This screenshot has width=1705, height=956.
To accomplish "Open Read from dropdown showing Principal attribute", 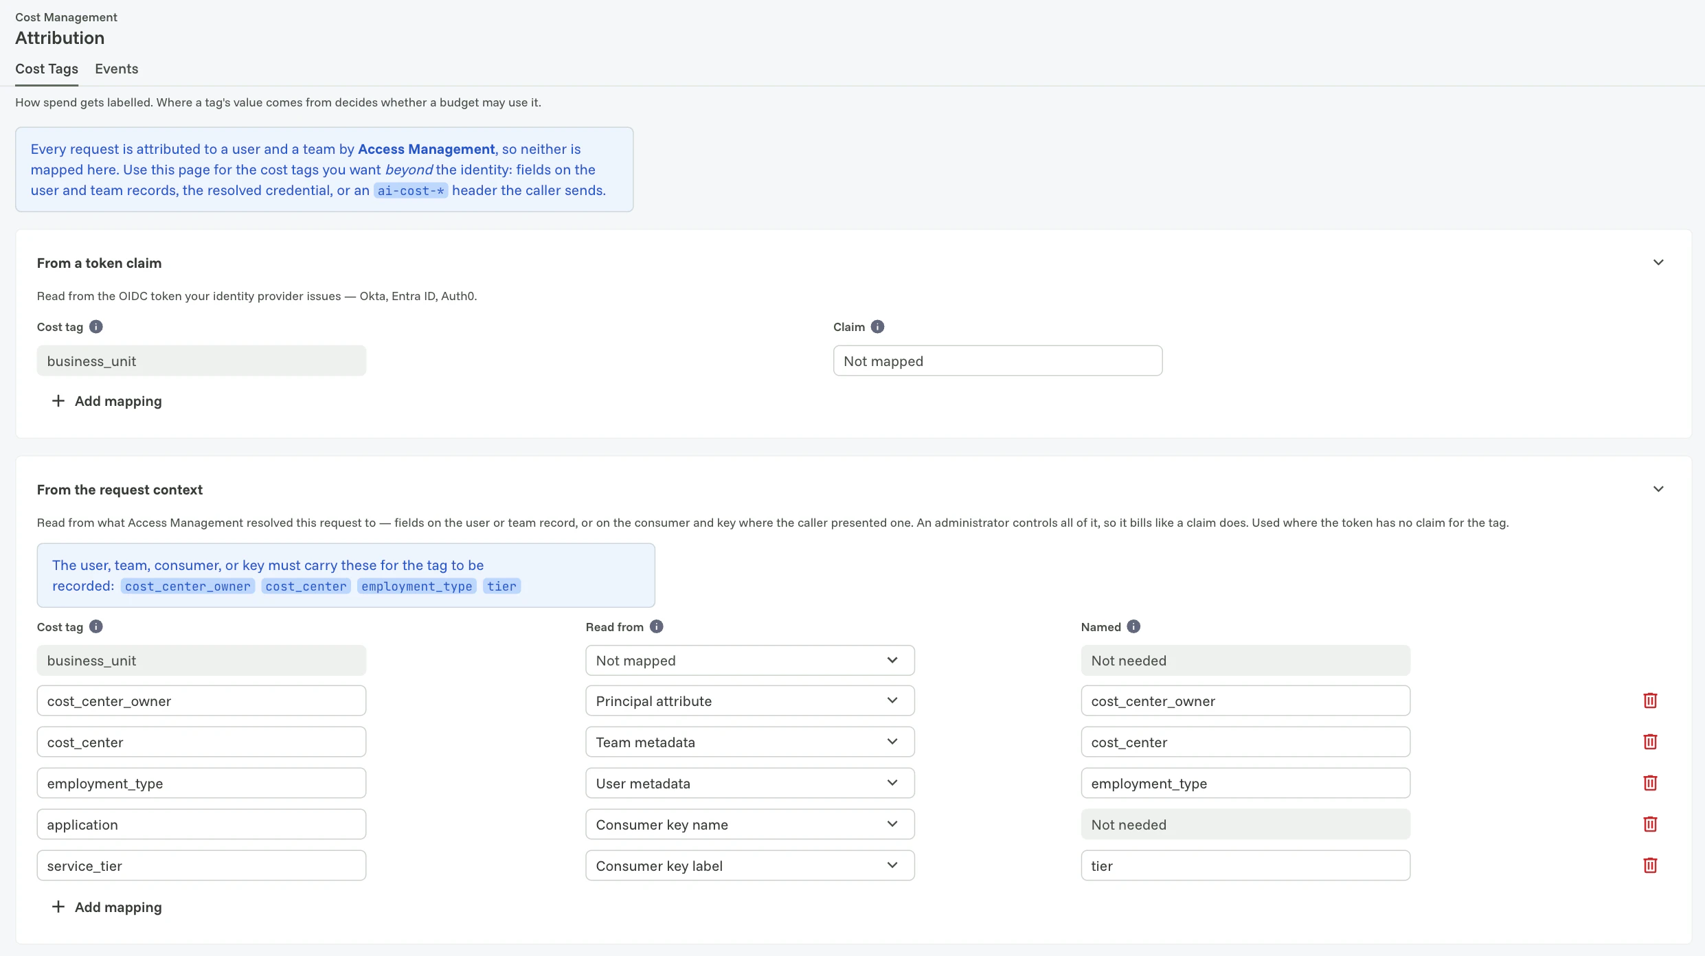I will tap(749, 701).
